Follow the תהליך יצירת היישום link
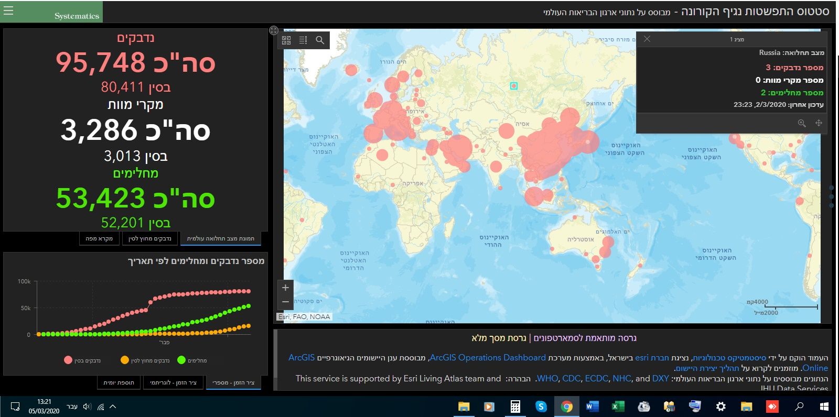The height and width of the screenshot is (417, 839). point(707,368)
